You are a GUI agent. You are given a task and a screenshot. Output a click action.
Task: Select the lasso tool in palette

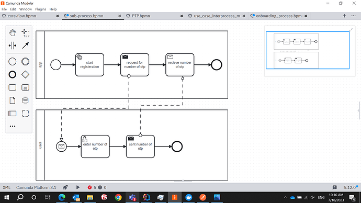(25, 32)
